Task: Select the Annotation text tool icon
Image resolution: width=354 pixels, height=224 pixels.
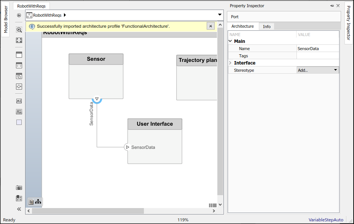Action: point(19,101)
